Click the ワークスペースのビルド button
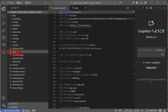 point(151,63)
